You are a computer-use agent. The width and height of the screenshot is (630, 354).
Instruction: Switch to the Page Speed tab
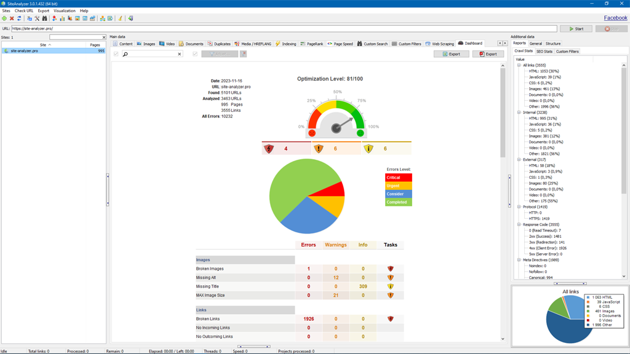(x=343, y=44)
